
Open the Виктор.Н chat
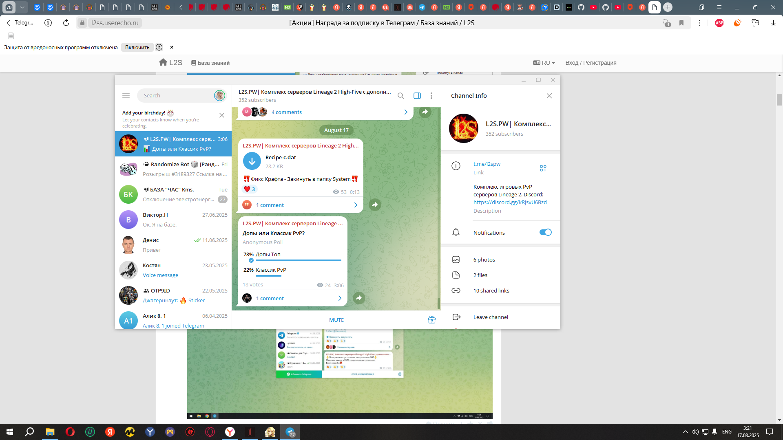pos(173,220)
